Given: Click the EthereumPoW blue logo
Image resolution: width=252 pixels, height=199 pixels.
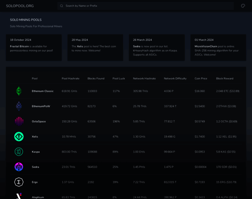Looking at the screenshot, I should [19, 106].
